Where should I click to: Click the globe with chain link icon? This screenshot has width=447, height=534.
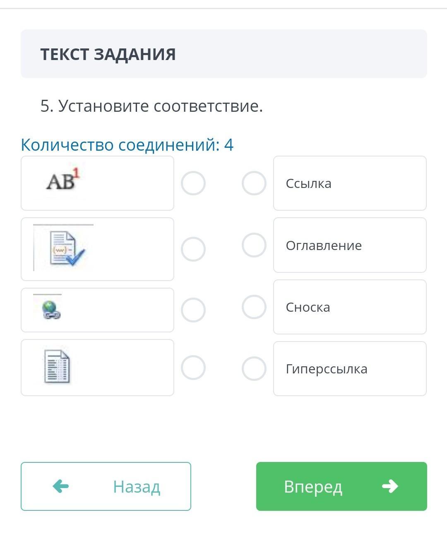pyautogui.click(x=51, y=310)
